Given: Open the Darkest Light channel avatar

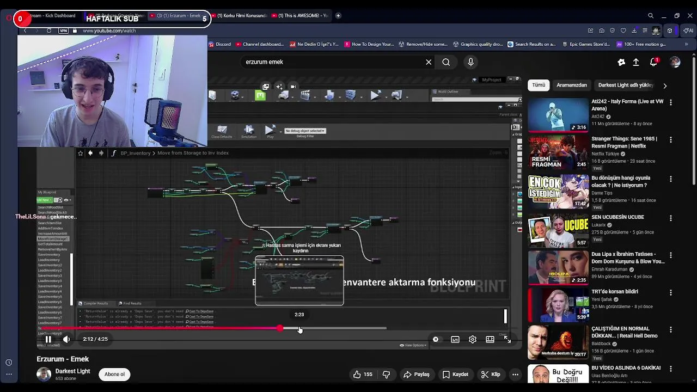Looking at the screenshot, I should pyautogui.click(x=44, y=374).
